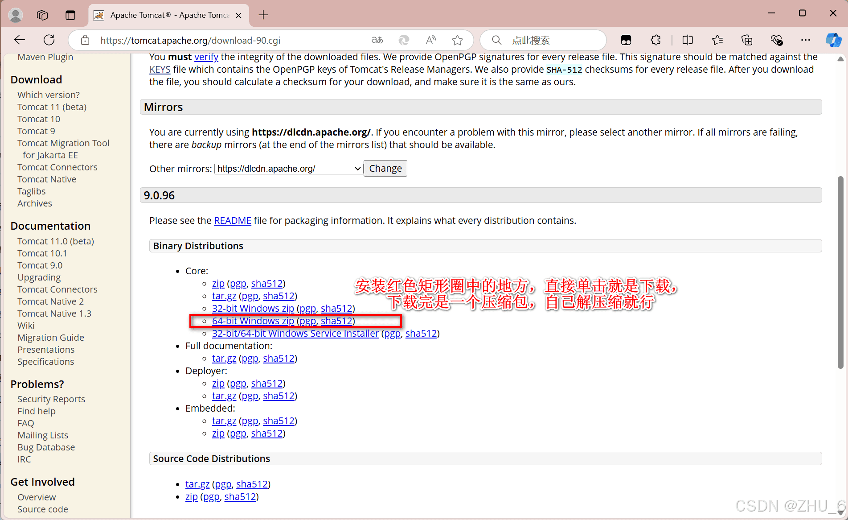Screen dimensions: 848x520
Task: Download the source code zip
Action: [x=192, y=497]
